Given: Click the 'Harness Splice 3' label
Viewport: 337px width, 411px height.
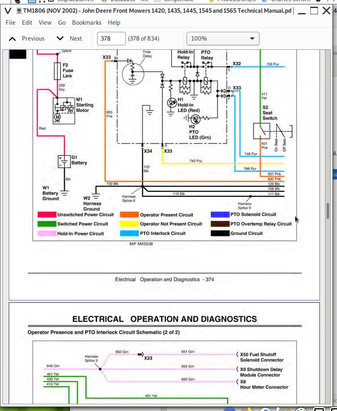Looking at the screenshot, I should 92,358.
